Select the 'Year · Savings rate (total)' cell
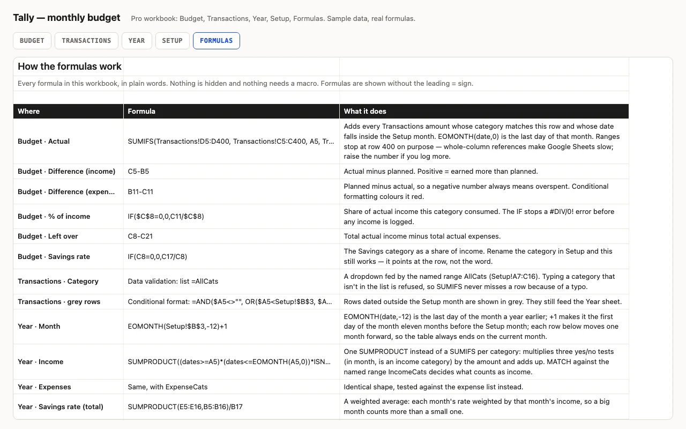The height and width of the screenshot is (429, 686). click(x=69, y=407)
